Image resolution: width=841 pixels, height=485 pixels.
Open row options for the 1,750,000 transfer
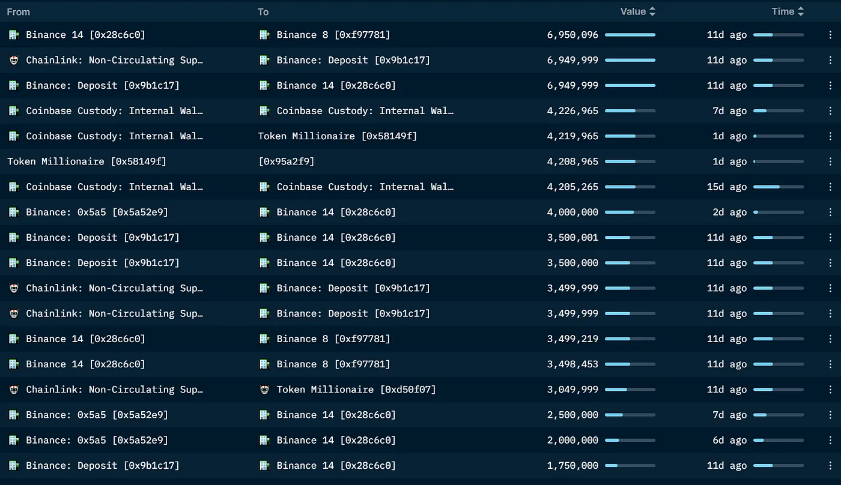coord(830,466)
